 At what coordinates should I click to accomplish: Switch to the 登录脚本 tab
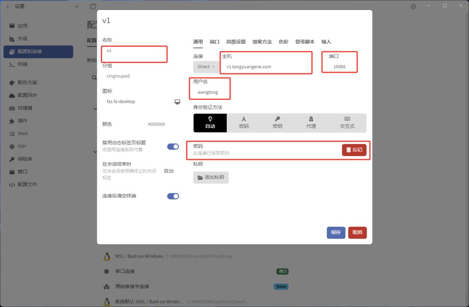305,42
